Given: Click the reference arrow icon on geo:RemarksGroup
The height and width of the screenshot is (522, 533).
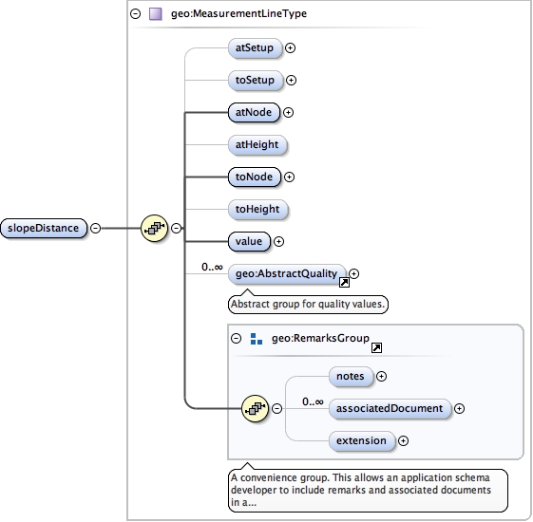Looking at the screenshot, I should (376, 347).
